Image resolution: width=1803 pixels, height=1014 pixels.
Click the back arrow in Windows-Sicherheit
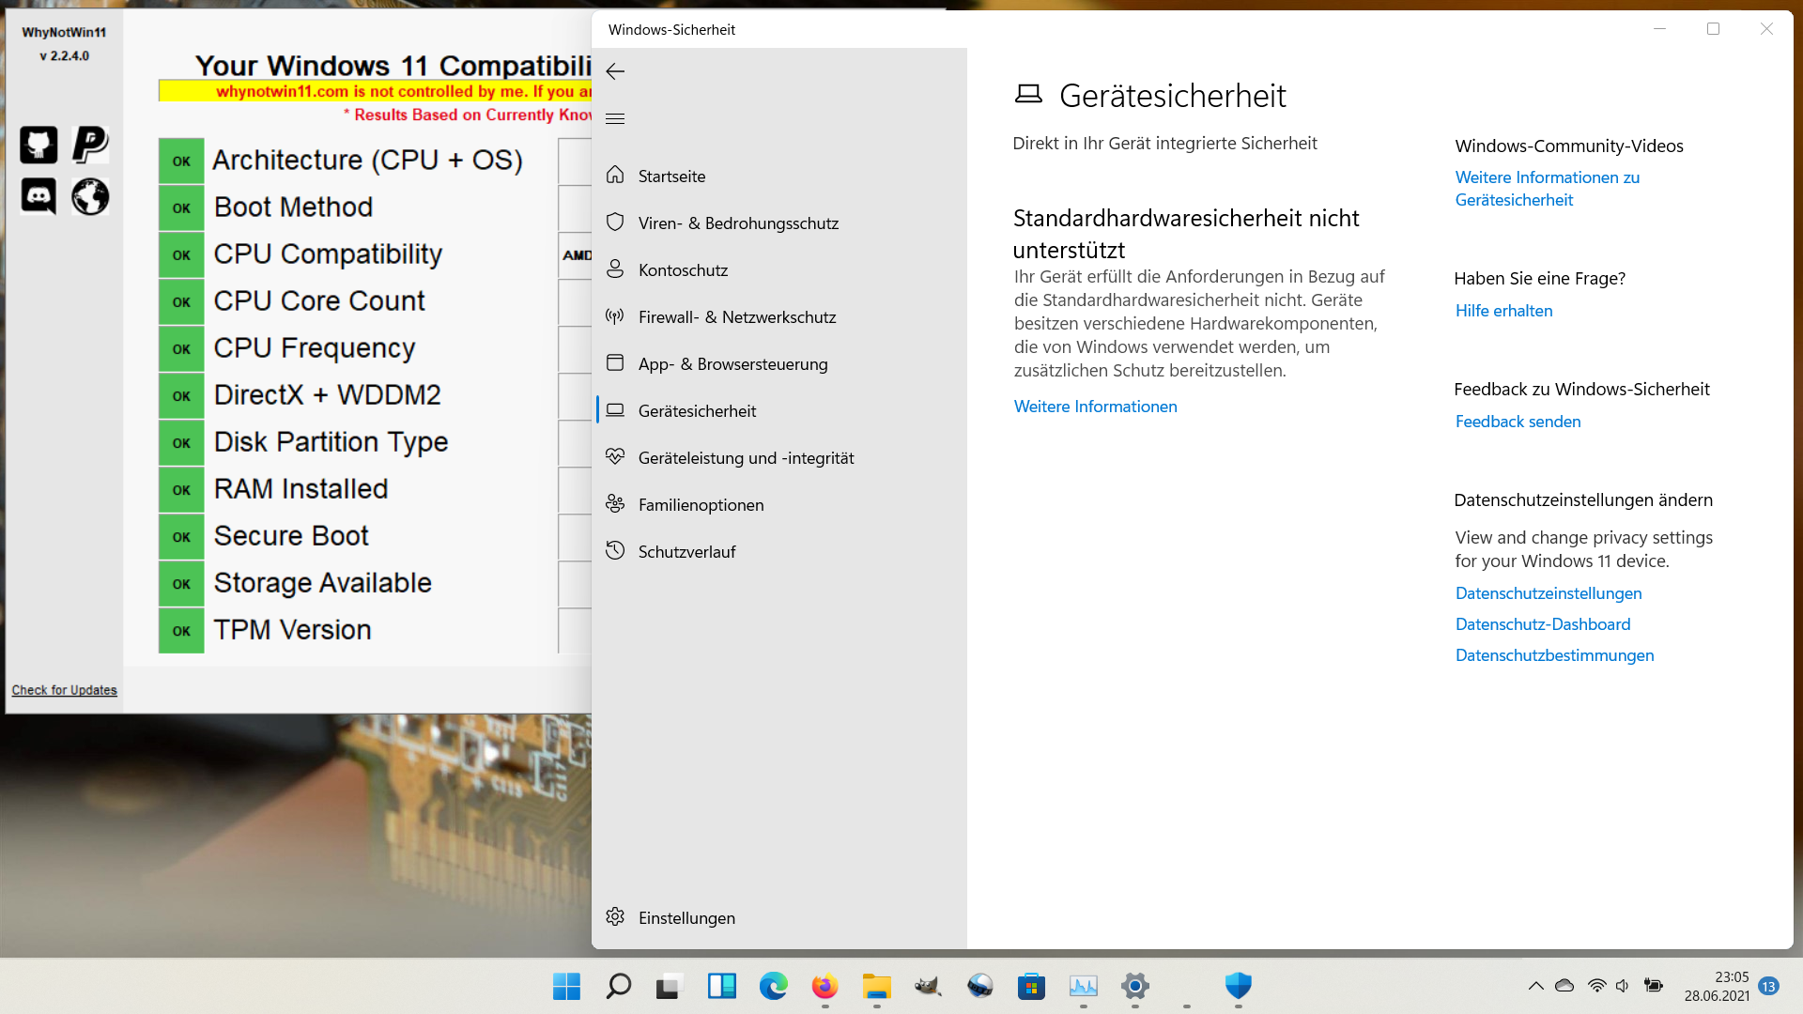[615, 71]
